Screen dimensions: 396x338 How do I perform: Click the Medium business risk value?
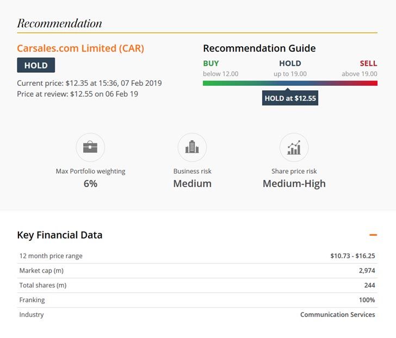click(192, 184)
